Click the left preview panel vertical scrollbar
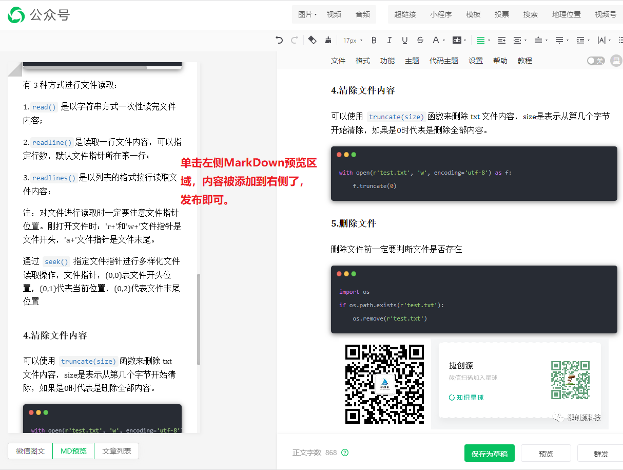 click(x=199, y=318)
